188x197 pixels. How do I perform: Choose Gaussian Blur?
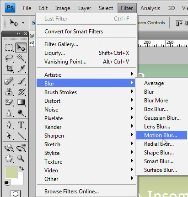[162, 118]
